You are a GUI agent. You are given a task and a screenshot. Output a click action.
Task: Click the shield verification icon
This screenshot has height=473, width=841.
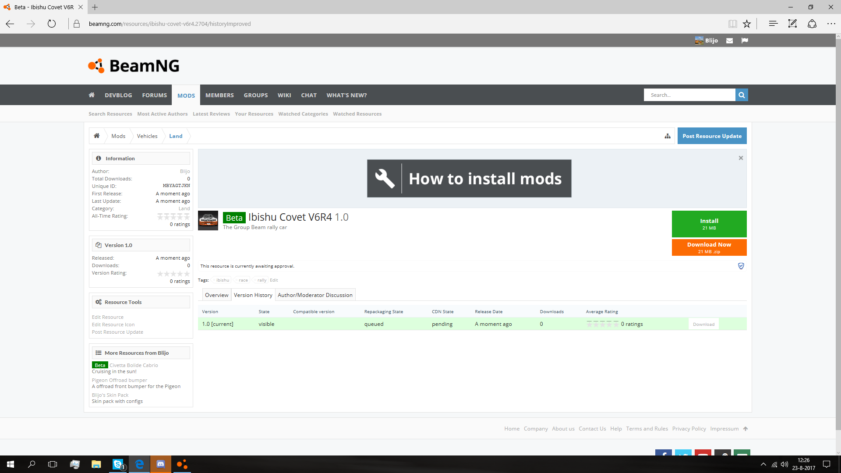coord(741,266)
